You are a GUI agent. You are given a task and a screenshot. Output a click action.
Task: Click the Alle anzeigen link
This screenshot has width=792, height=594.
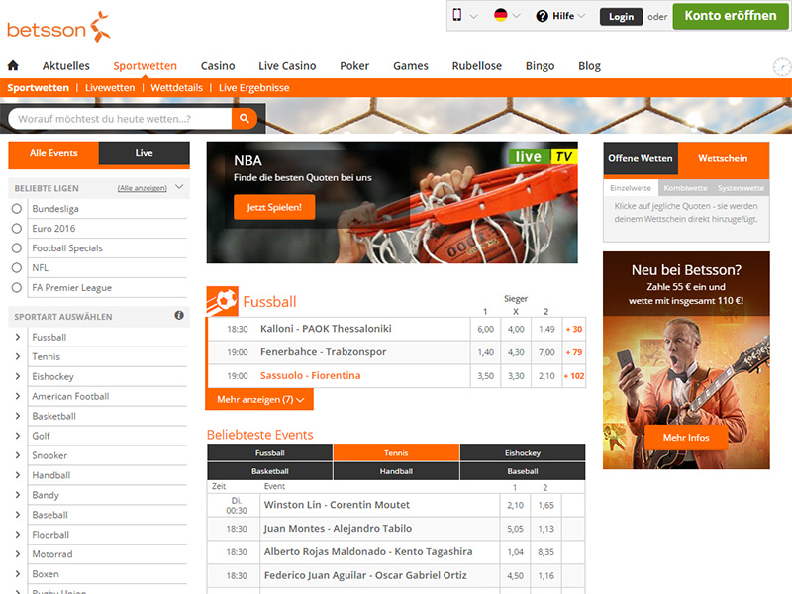pyautogui.click(x=142, y=188)
